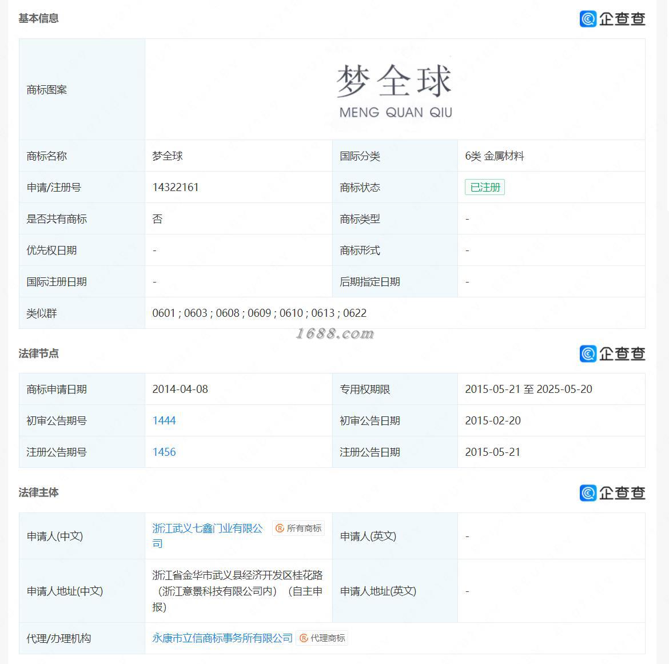This screenshot has height=664, width=669.
Task: Click the 类似群 label cell
Action: click(82, 313)
